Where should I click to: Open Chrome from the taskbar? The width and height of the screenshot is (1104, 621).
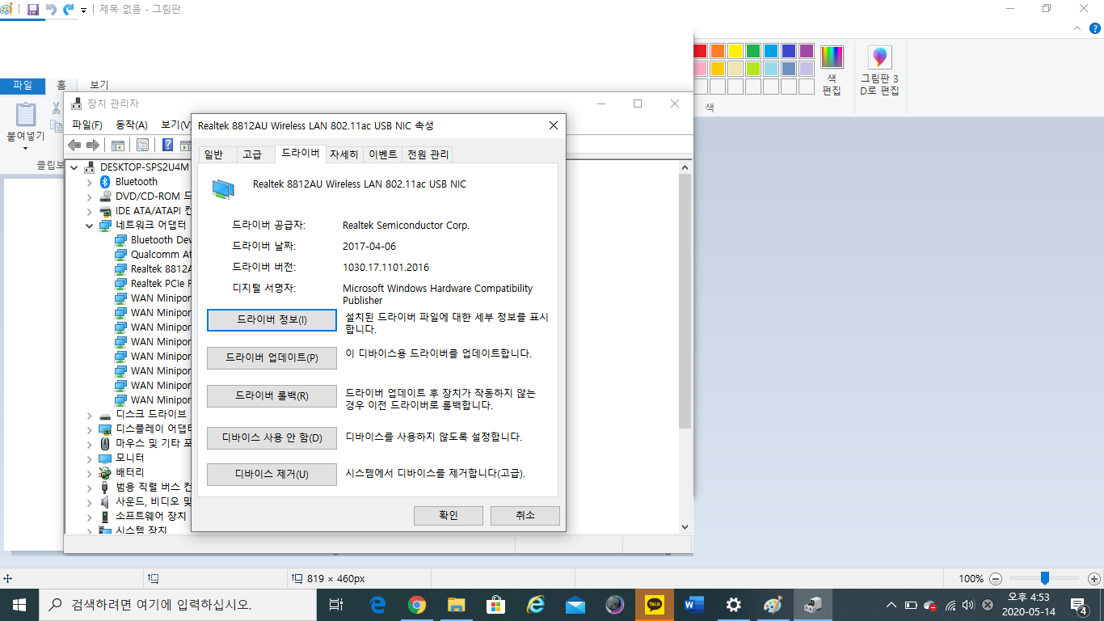(417, 605)
